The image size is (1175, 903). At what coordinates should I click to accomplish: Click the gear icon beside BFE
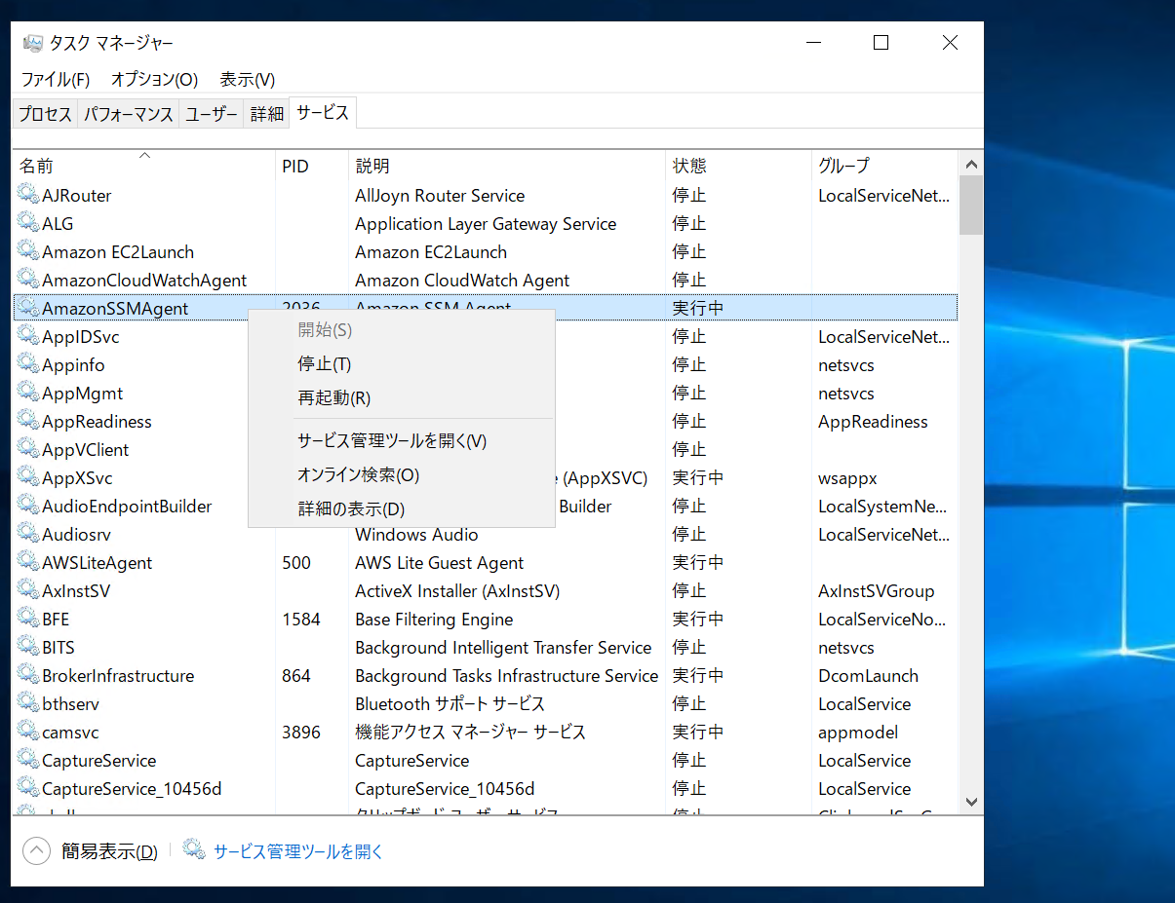click(28, 619)
